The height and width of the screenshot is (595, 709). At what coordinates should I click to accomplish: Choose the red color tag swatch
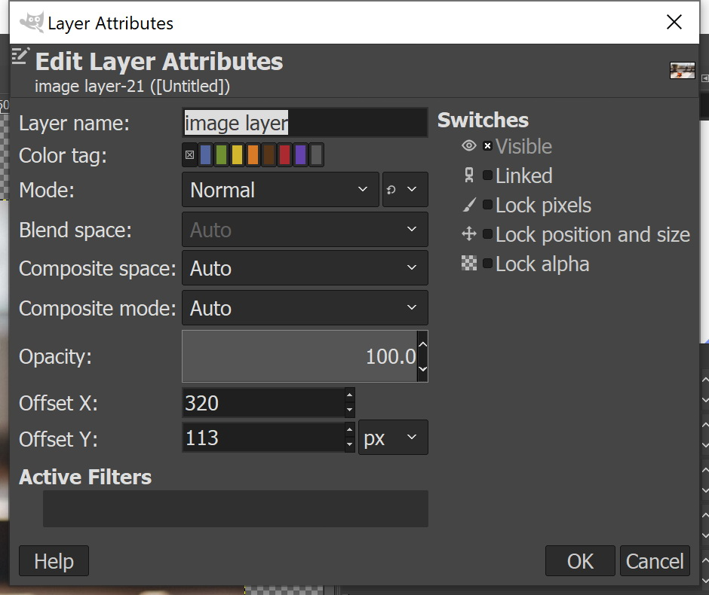pyautogui.click(x=284, y=155)
